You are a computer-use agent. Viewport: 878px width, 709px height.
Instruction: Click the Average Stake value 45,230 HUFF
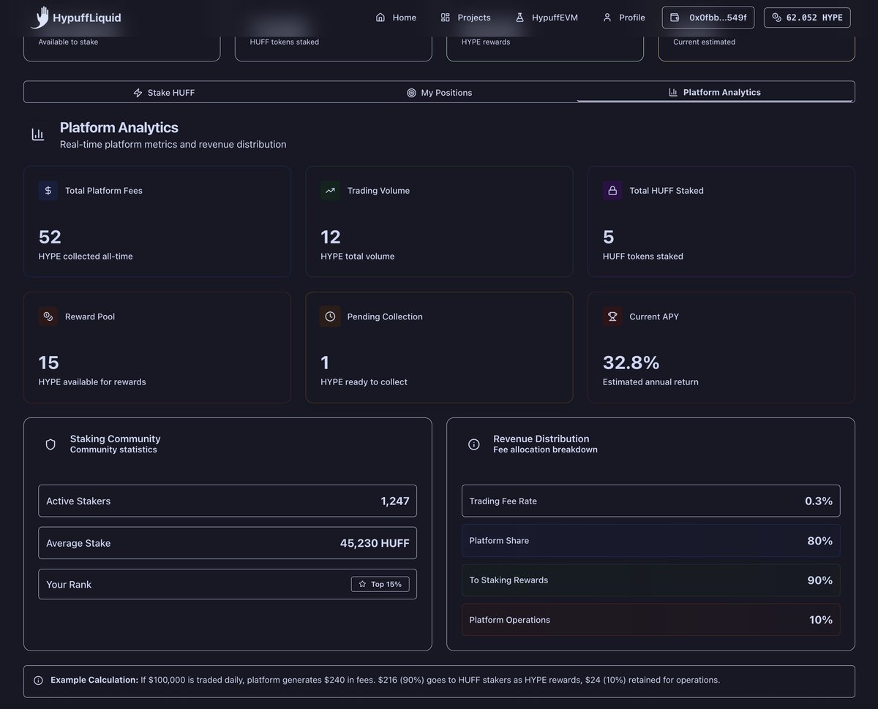pyautogui.click(x=375, y=543)
